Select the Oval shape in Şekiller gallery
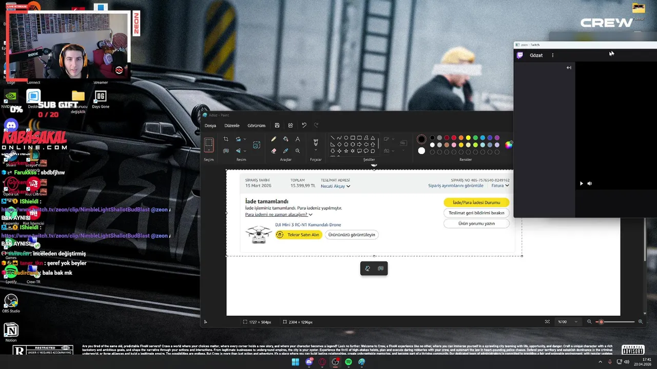Viewport: 657px width, 369px height. coord(346,138)
